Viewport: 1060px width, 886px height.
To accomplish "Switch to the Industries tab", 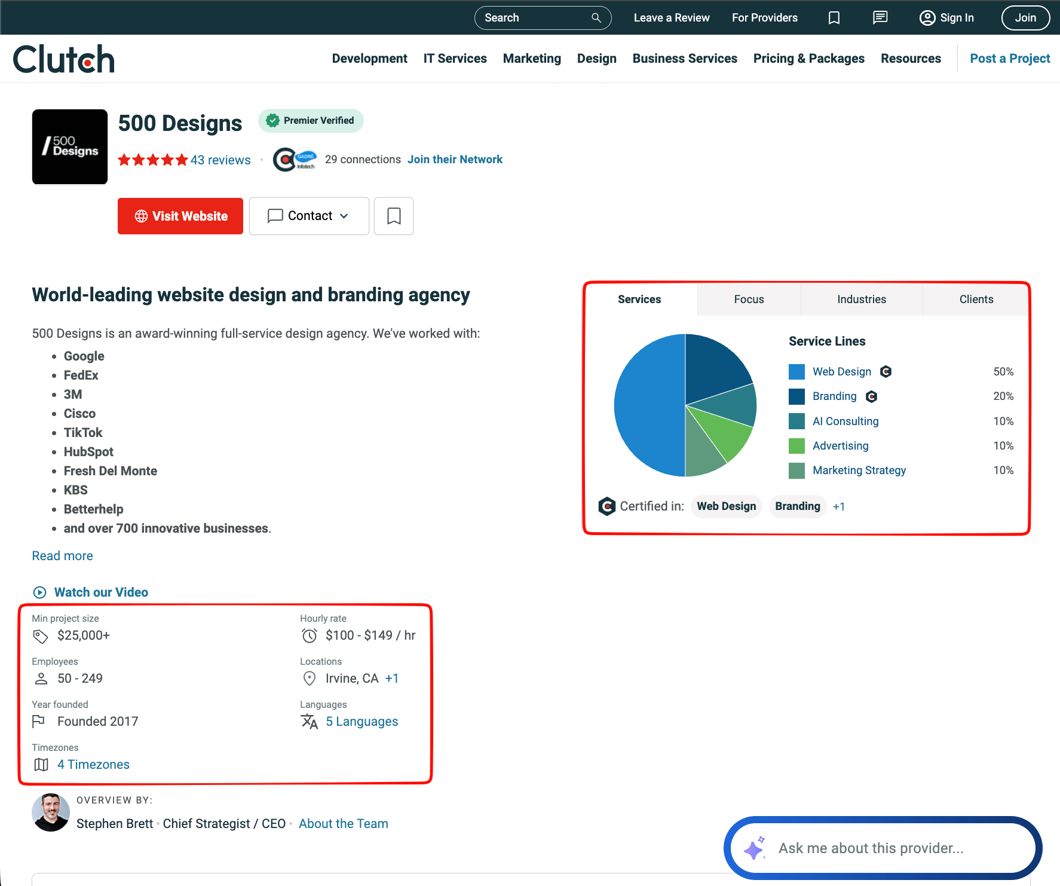I will (862, 300).
